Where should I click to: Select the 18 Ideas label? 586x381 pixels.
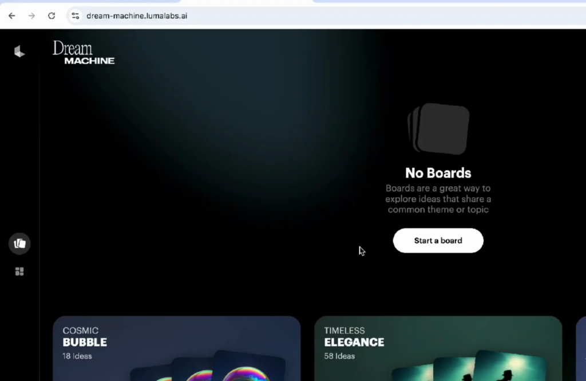[77, 356]
